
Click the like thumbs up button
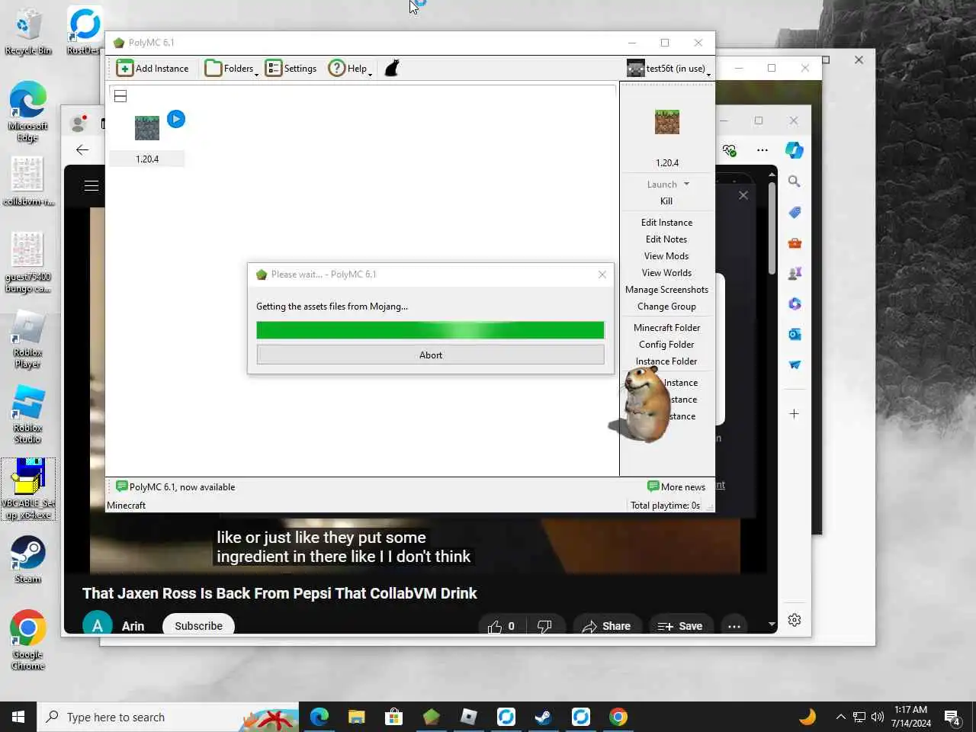(501, 626)
